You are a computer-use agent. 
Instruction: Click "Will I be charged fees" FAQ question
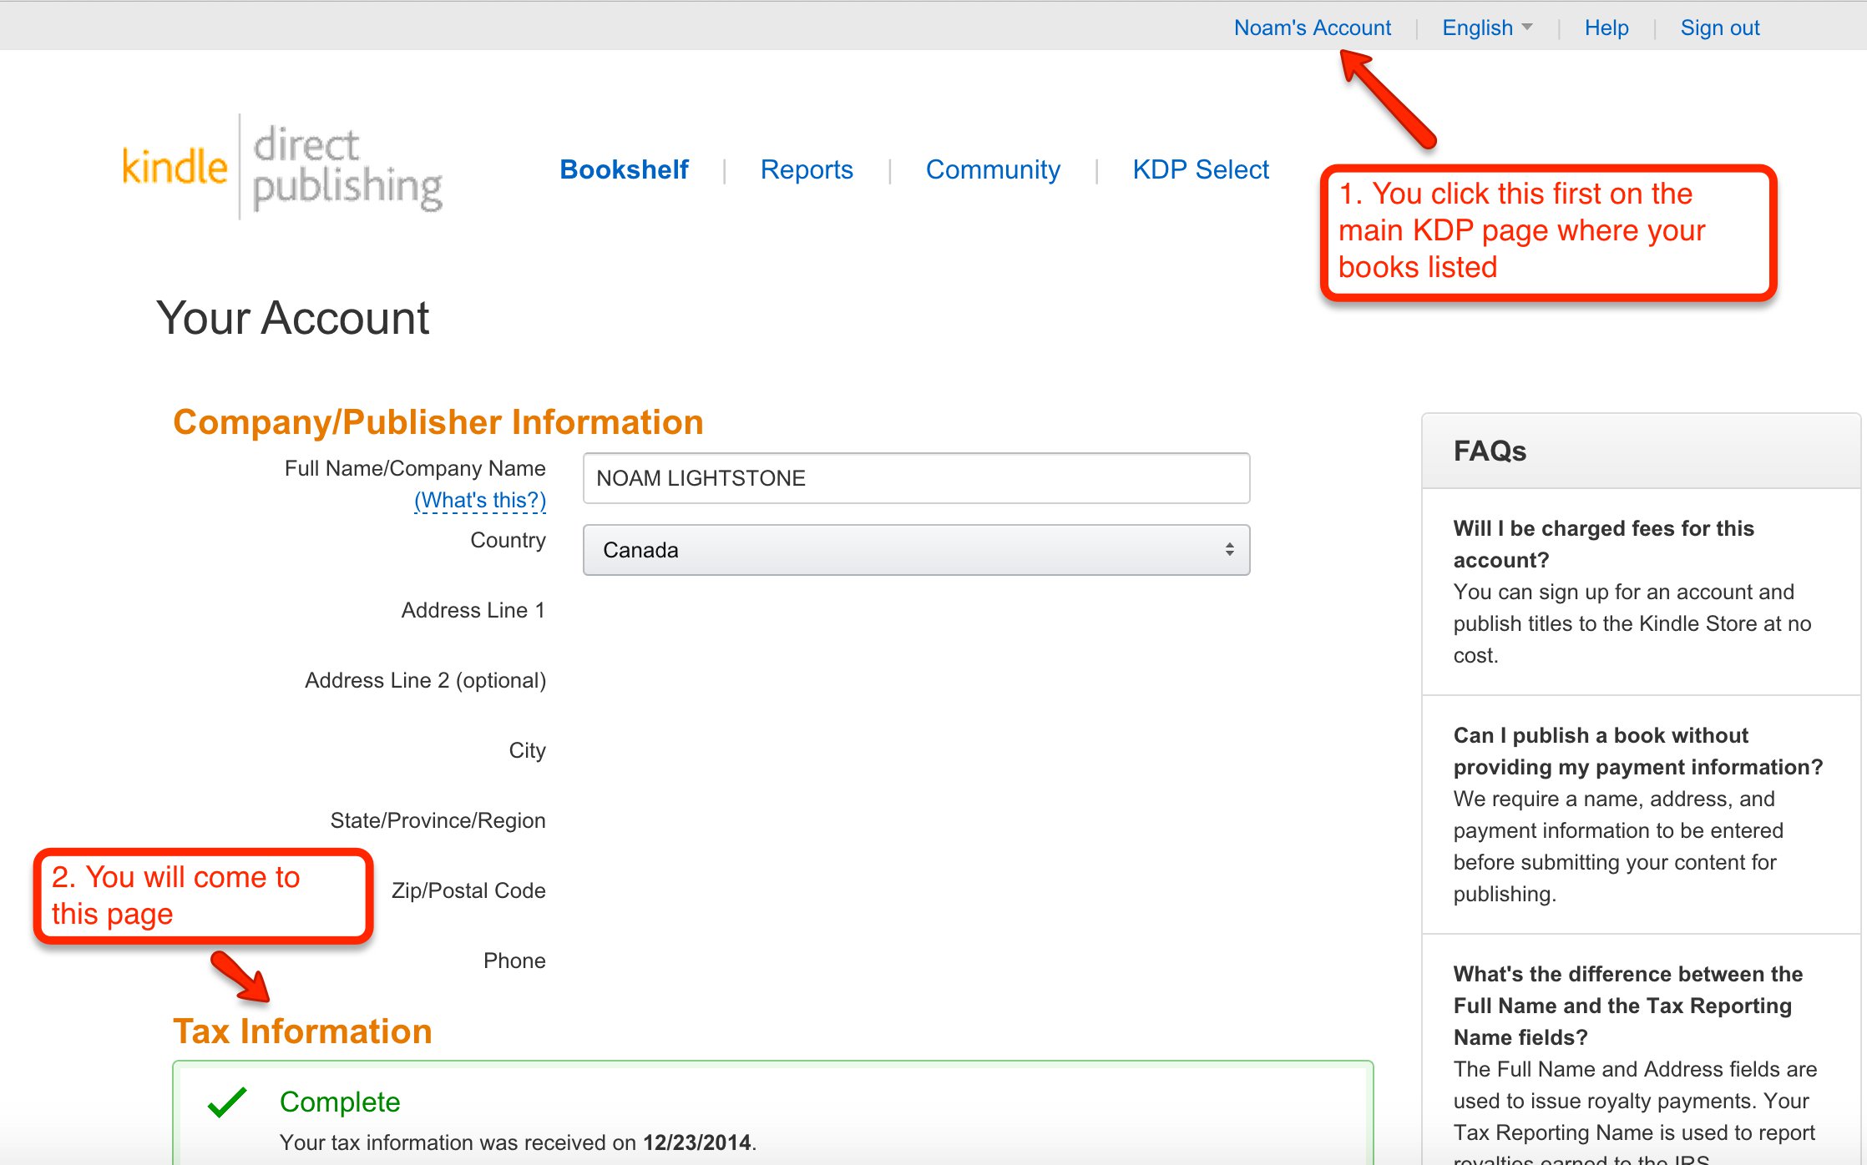pyautogui.click(x=1603, y=544)
